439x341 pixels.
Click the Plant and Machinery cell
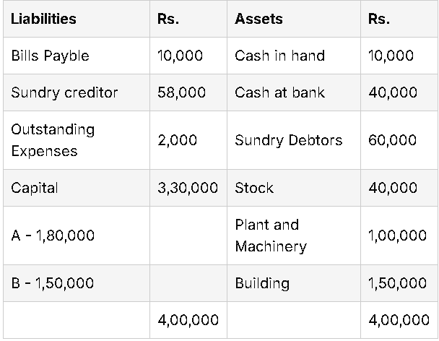point(271,236)
